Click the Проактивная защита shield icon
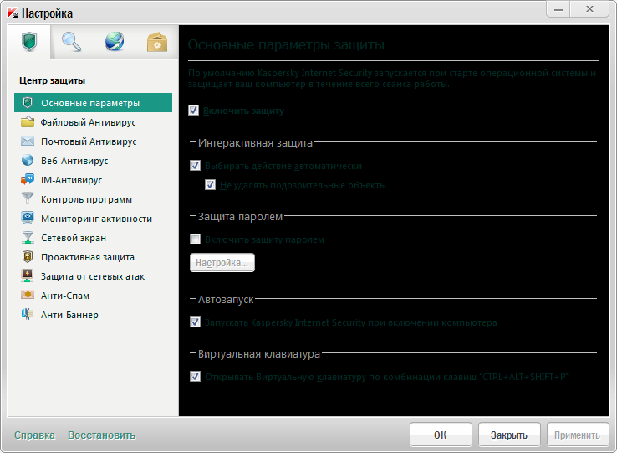The width and height of the screenshot is (617, 463). [27, 256]
